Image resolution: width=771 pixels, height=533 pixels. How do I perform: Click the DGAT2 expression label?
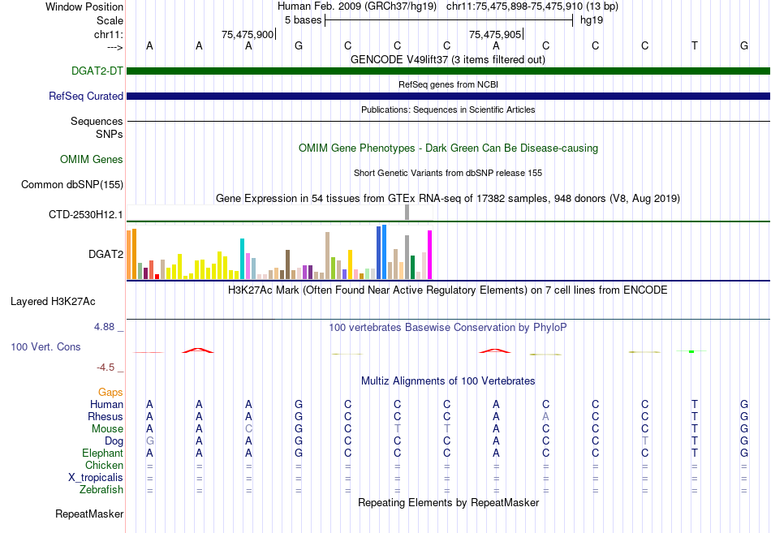point(106,254)
